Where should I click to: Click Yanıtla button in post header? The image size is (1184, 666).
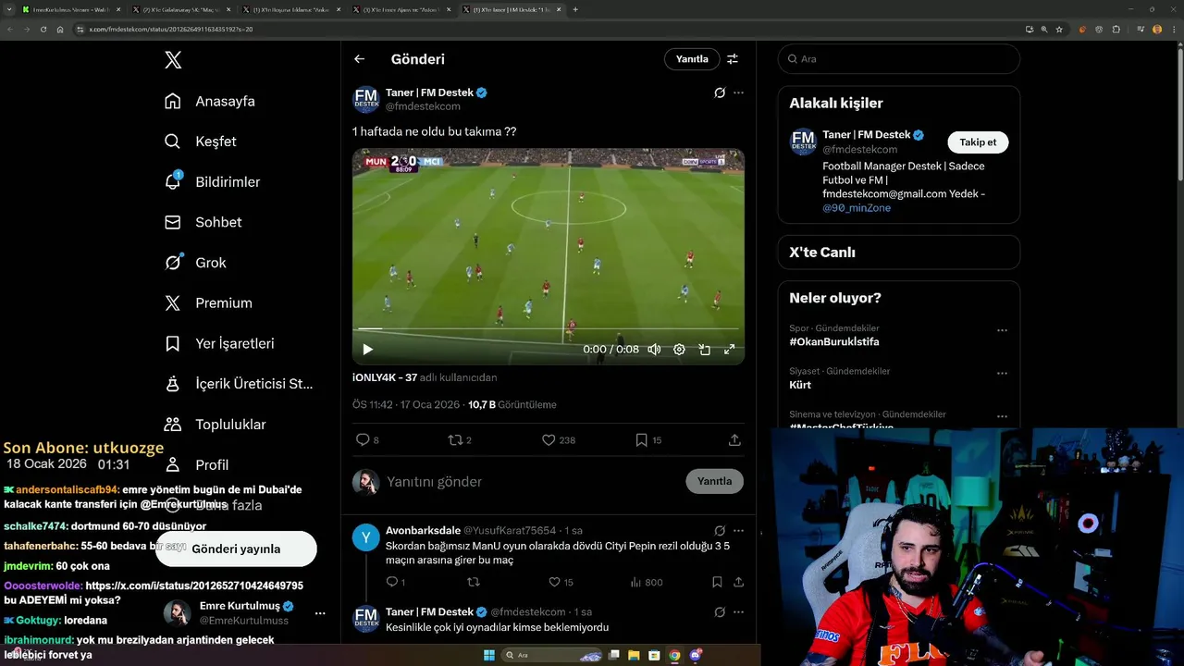[692, 59]
